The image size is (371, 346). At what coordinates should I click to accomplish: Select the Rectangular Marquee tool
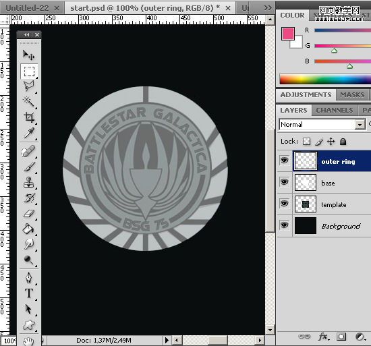pos(29,71)
